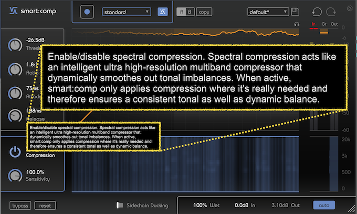Open the default* preset dropdown
Image resolution: width=357 pixels, height=214 pixels.
click(268, 12)
